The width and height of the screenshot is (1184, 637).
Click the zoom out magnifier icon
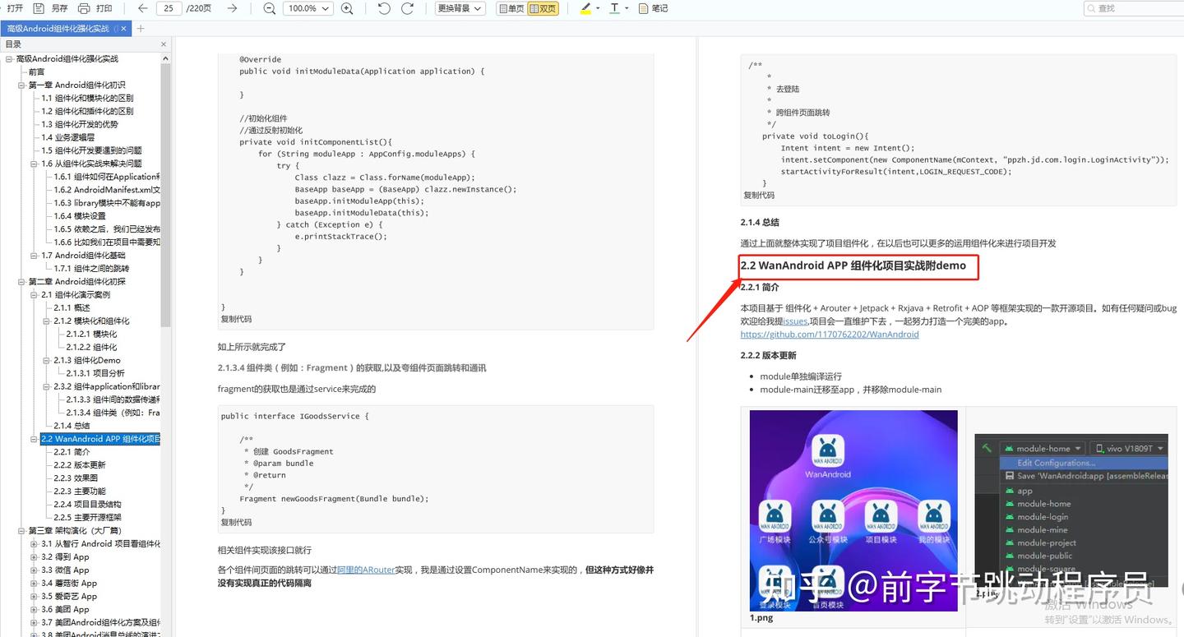pos(269,7)
